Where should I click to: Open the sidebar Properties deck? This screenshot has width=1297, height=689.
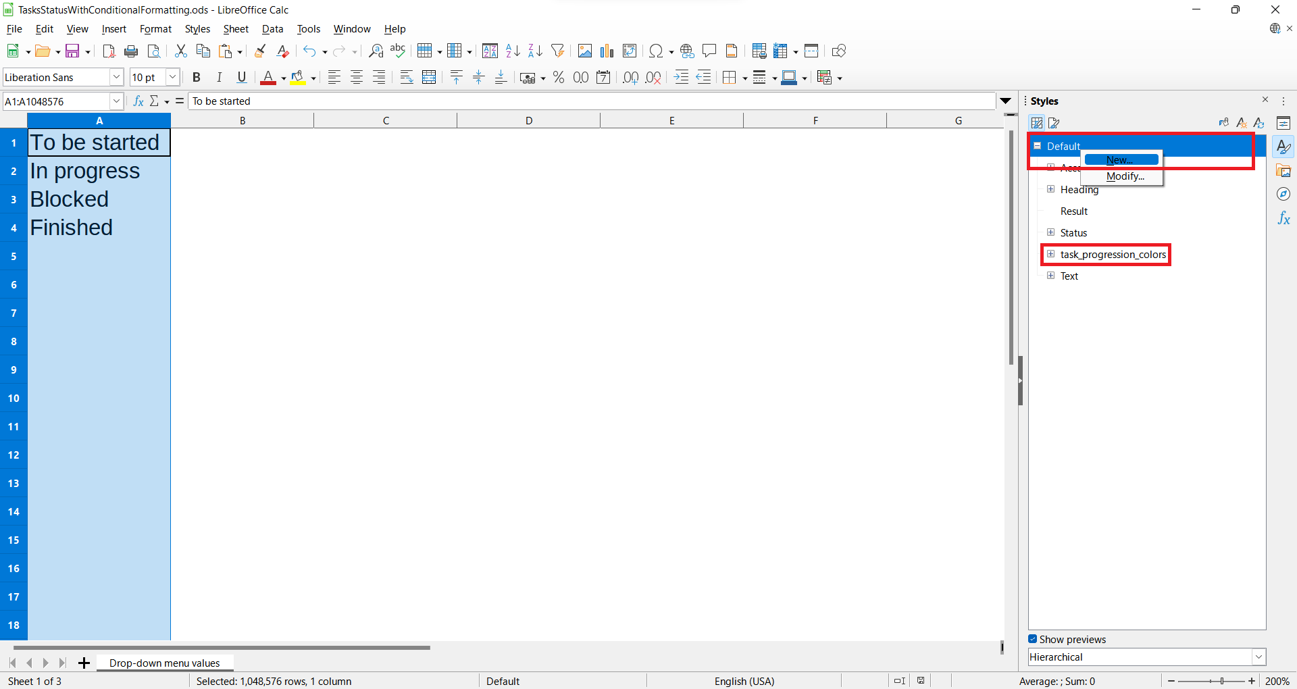coord(1283,123)
